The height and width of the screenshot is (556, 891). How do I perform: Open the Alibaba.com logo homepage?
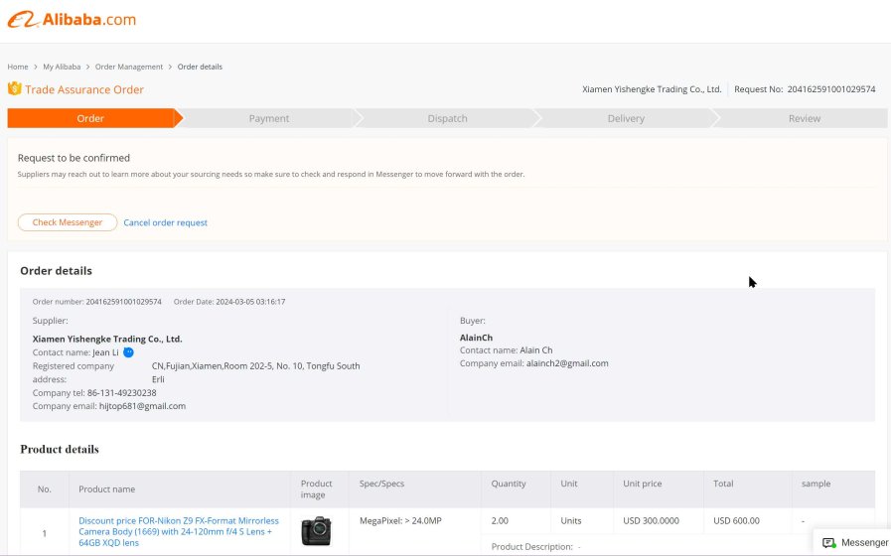tap(72, 19)
